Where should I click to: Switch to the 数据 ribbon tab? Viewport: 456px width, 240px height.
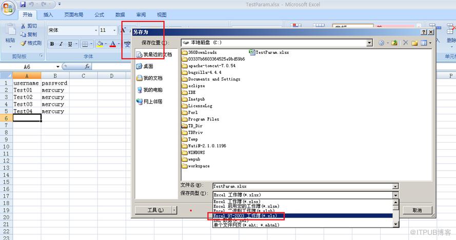pos(120,14)
